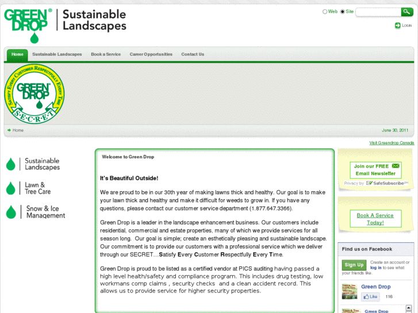
Task: Click the 116 likes count
Action: pos(389,296)
